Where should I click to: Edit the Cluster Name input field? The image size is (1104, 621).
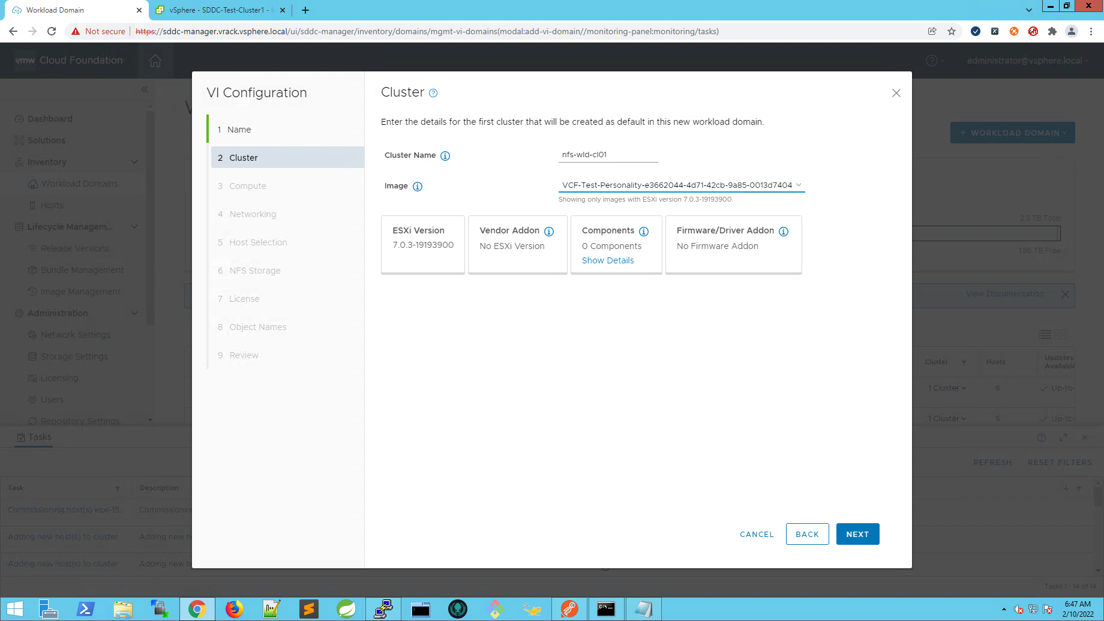[608, 155]
